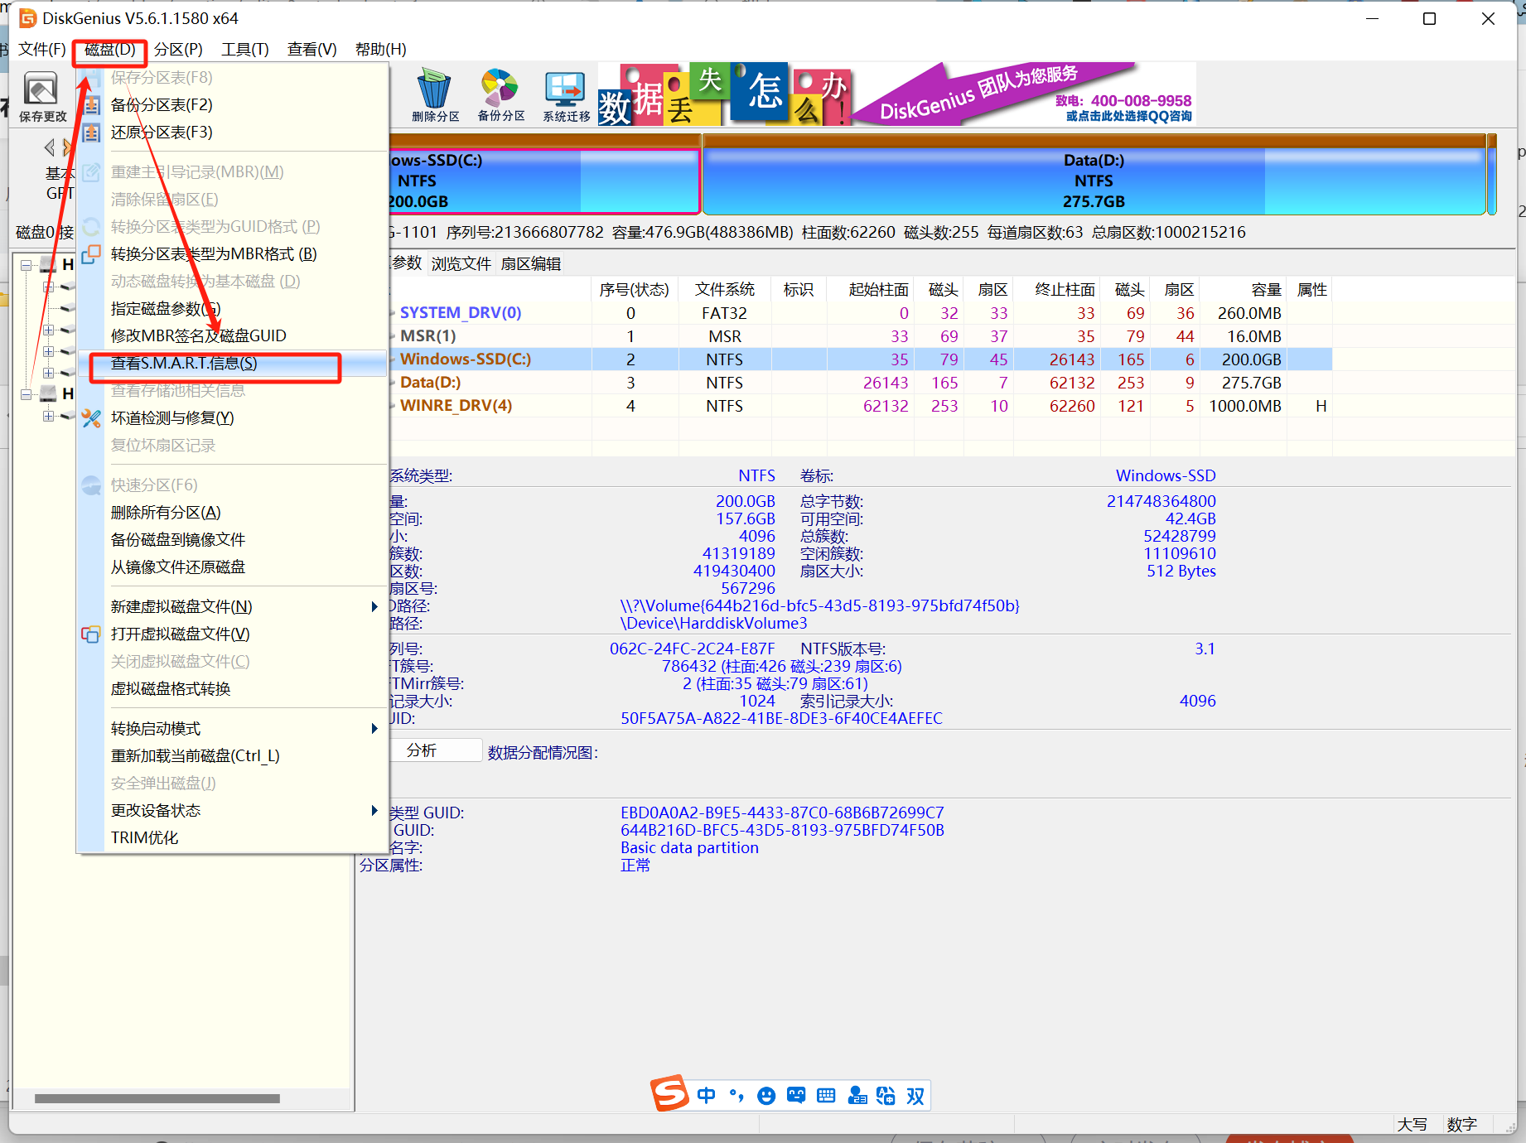Open the 查看(V) menu
This screenshot has width=1526, height=1143.
(x=311, y=50)
